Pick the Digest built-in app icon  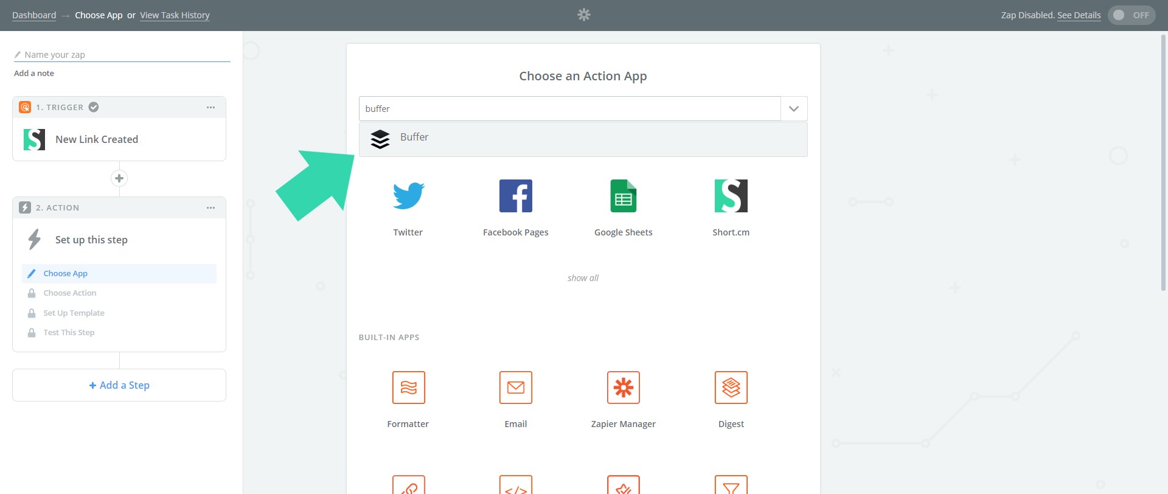pyautogui.click(x=731, y=388)
